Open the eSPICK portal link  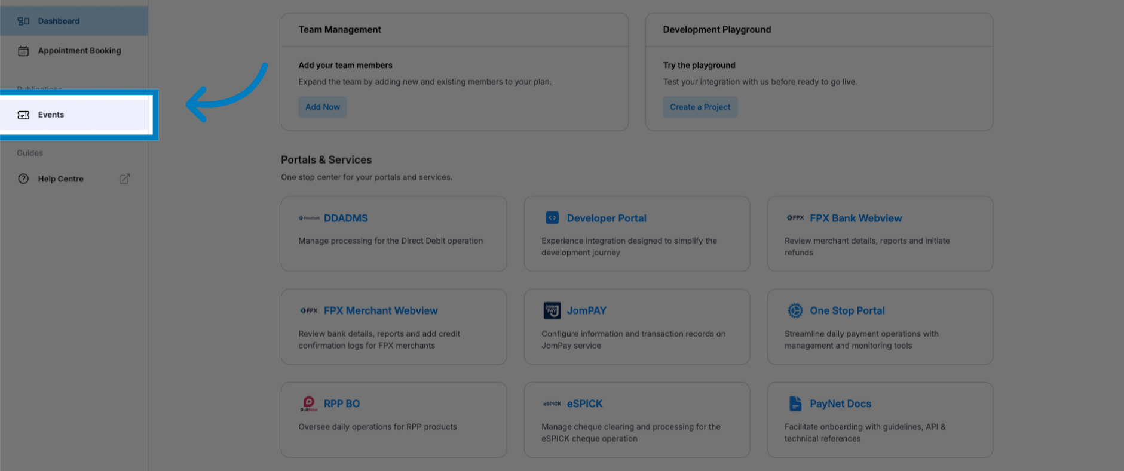tap(584, 404)
